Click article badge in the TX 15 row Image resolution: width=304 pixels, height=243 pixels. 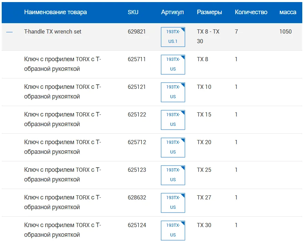(173, 120)
